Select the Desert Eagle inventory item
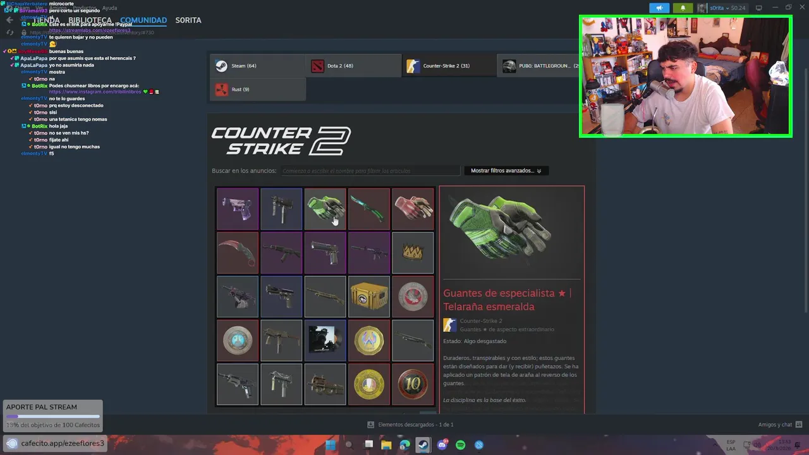Screen dimensions: 809x455 tap(325, 253)
